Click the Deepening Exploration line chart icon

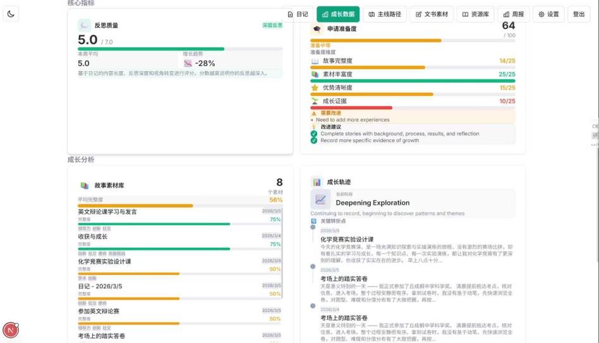point(320,199)
